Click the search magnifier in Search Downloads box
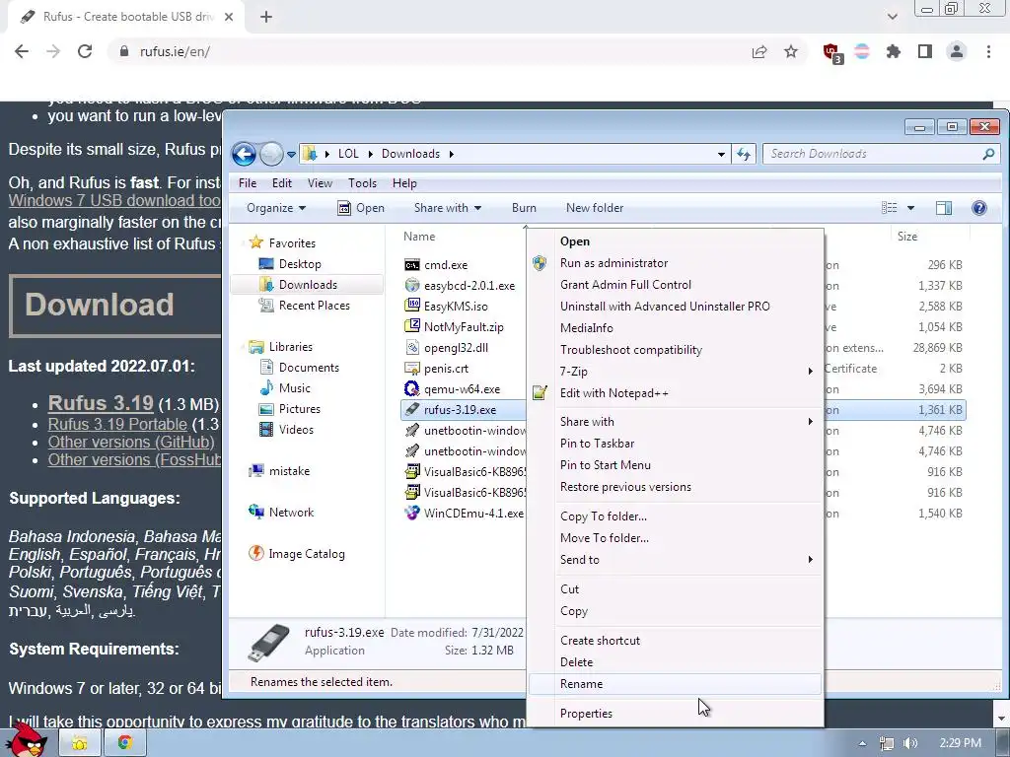This screenshot has width=1010, height=757. [x=988, y=154]
